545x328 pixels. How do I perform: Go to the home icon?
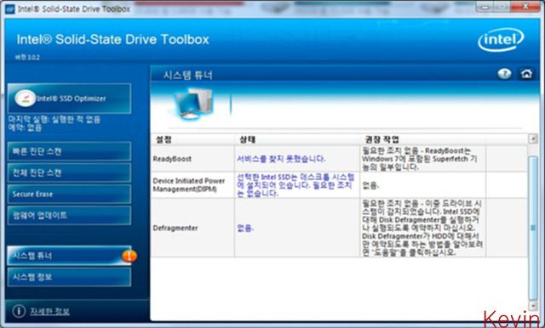[x=526, y=74]
